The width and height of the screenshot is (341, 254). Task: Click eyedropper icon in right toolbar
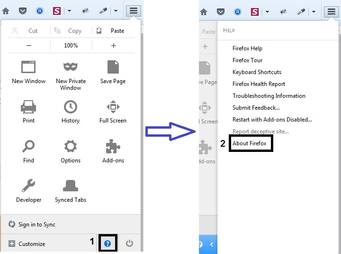coord(301,11)
